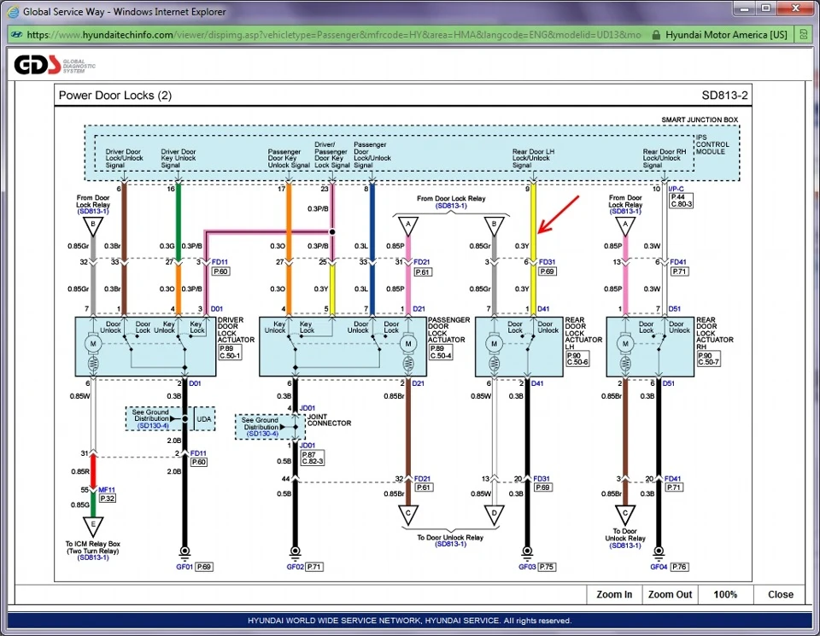Image resolution: width=820 pixels, height=636 pixels.
Task: Click the Zoom In button
Action: coord(614,595)
